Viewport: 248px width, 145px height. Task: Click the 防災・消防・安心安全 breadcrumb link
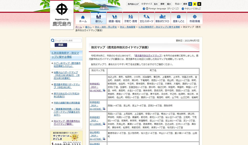[x=106, y=27]
